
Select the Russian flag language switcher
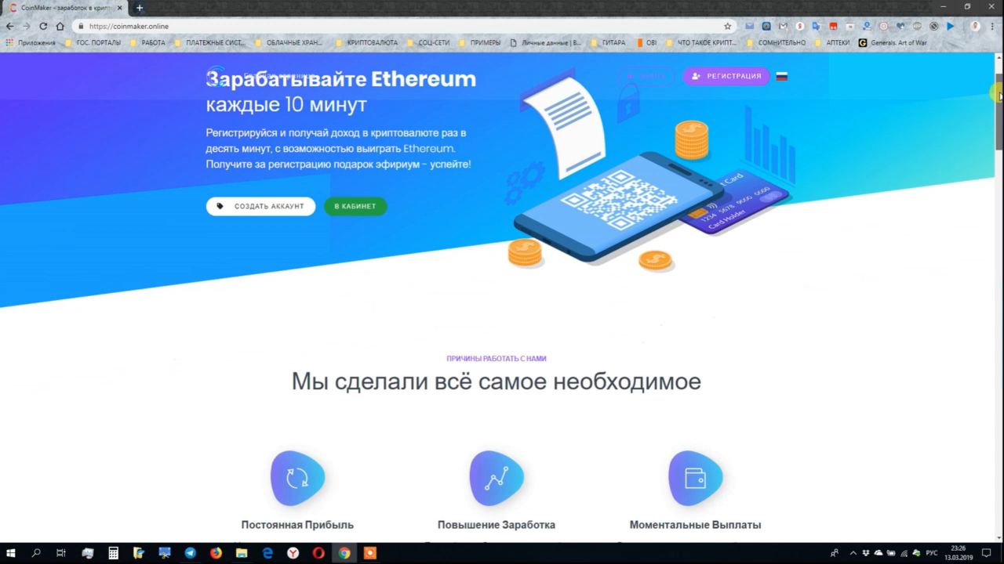(x=782, y=76)
